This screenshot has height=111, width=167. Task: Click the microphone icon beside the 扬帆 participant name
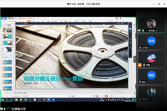[140, 48]
